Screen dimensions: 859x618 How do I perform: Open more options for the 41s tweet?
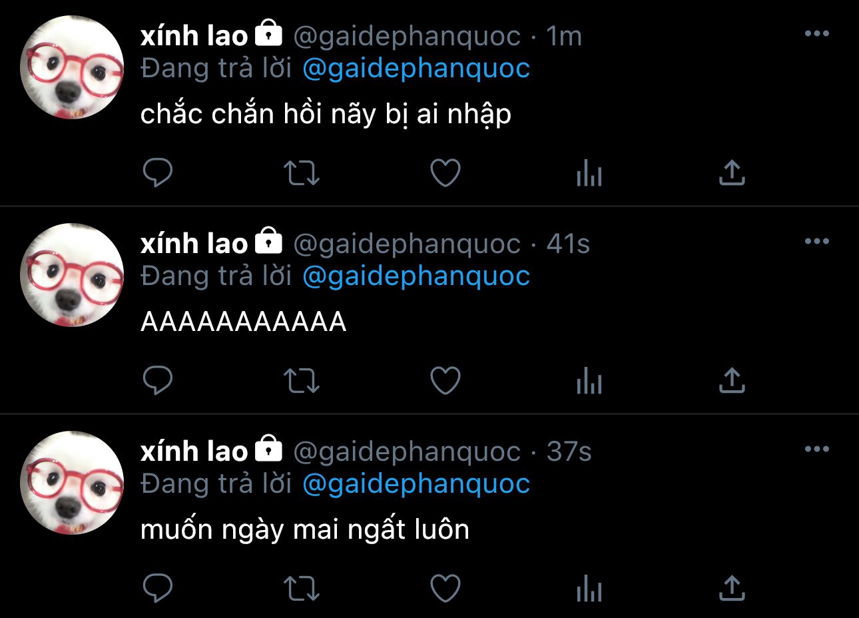816,241
